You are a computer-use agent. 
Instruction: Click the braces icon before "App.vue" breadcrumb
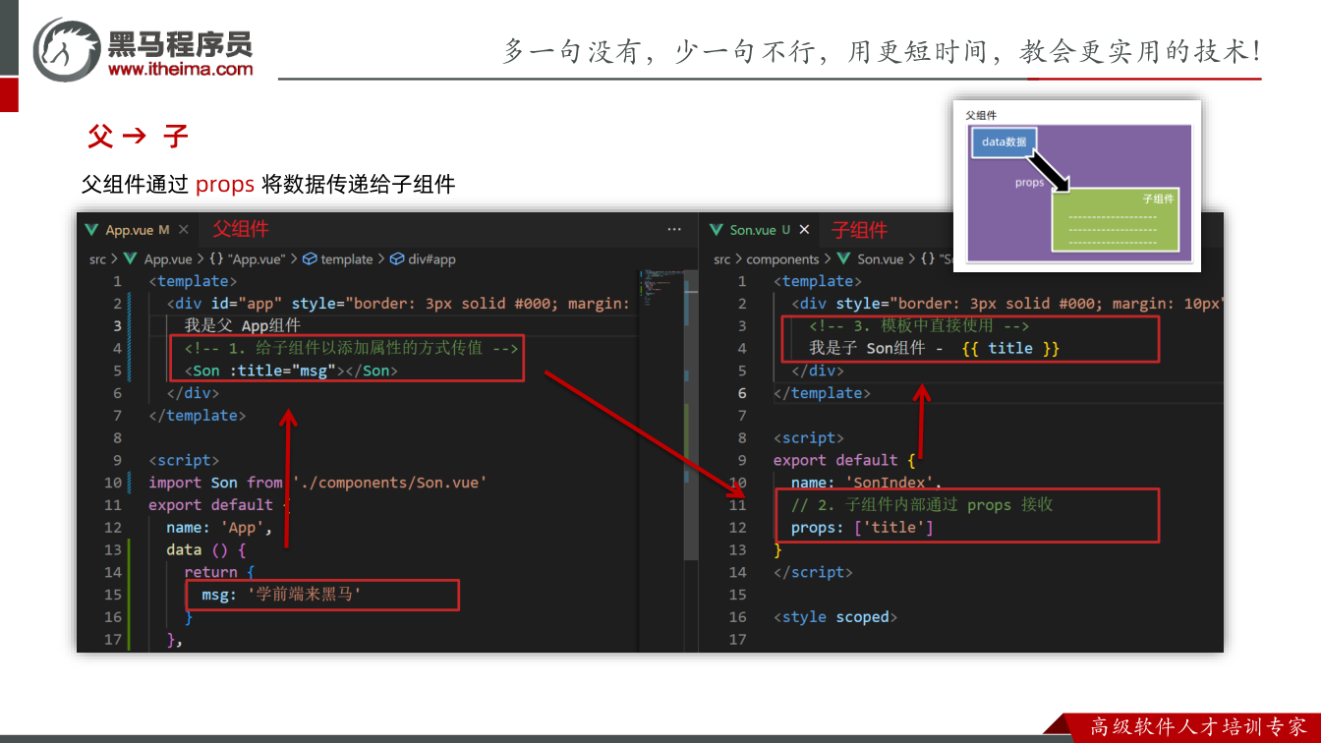click(216, 259)
